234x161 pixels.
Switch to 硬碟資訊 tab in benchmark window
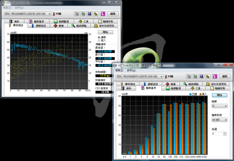pyautogui.click(x=39, y=26)
